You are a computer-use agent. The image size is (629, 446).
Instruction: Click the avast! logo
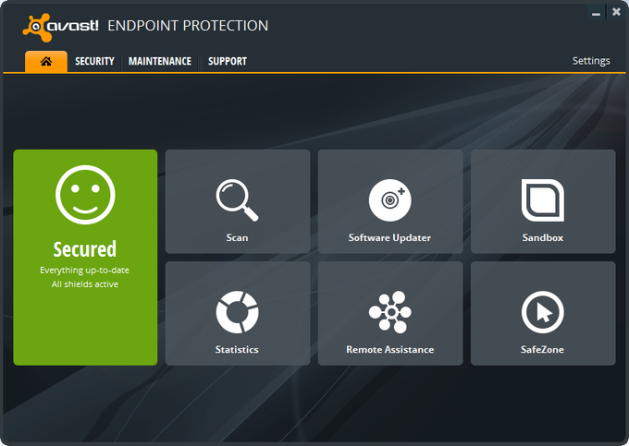60,27
